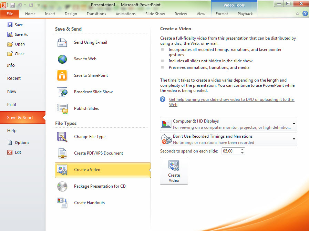Click the Create Video button
Image resolution: width=309 pixels, height=231 pixels.
[x=174, y=171]
